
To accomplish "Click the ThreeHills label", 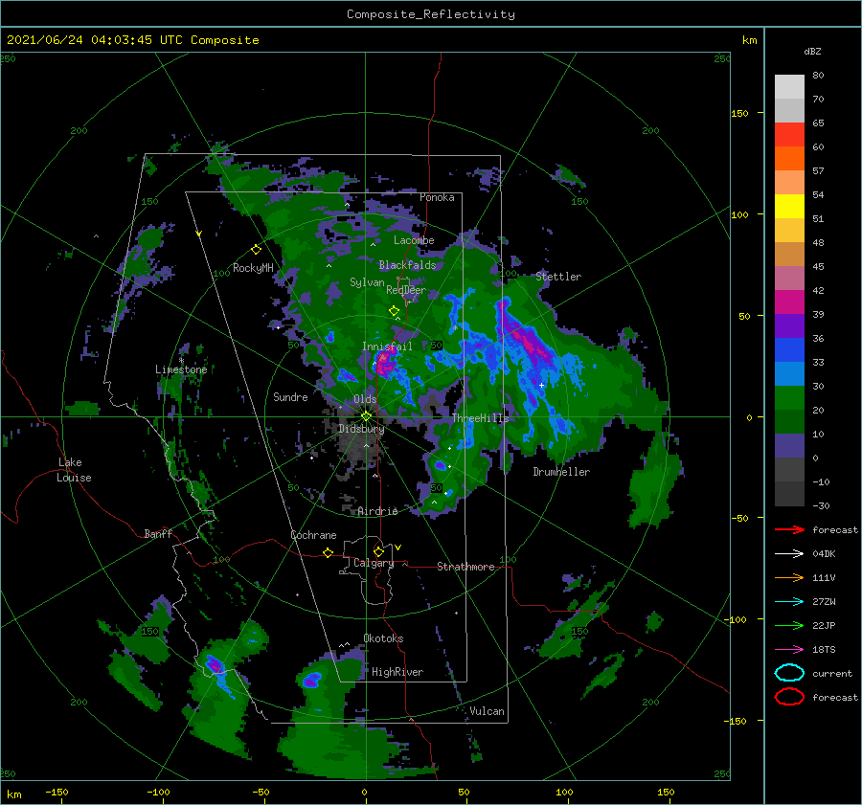I will pyautogui.click(x=481, y=418).
